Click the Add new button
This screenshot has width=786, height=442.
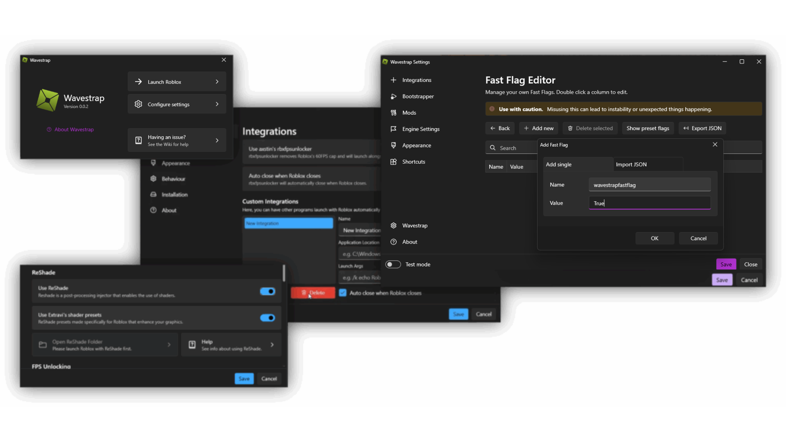pyautogui.click(x=539, y=128)
